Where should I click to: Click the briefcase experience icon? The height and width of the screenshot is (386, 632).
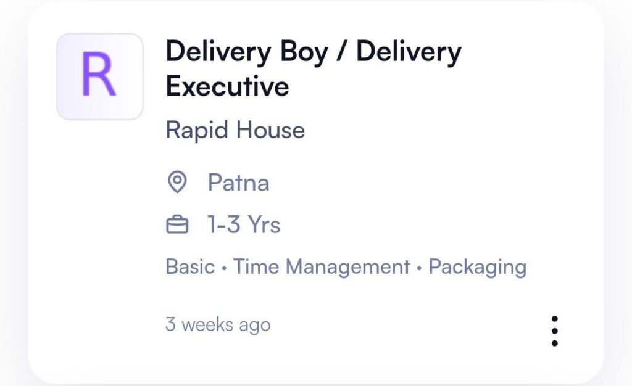click(x=177, y=226)
